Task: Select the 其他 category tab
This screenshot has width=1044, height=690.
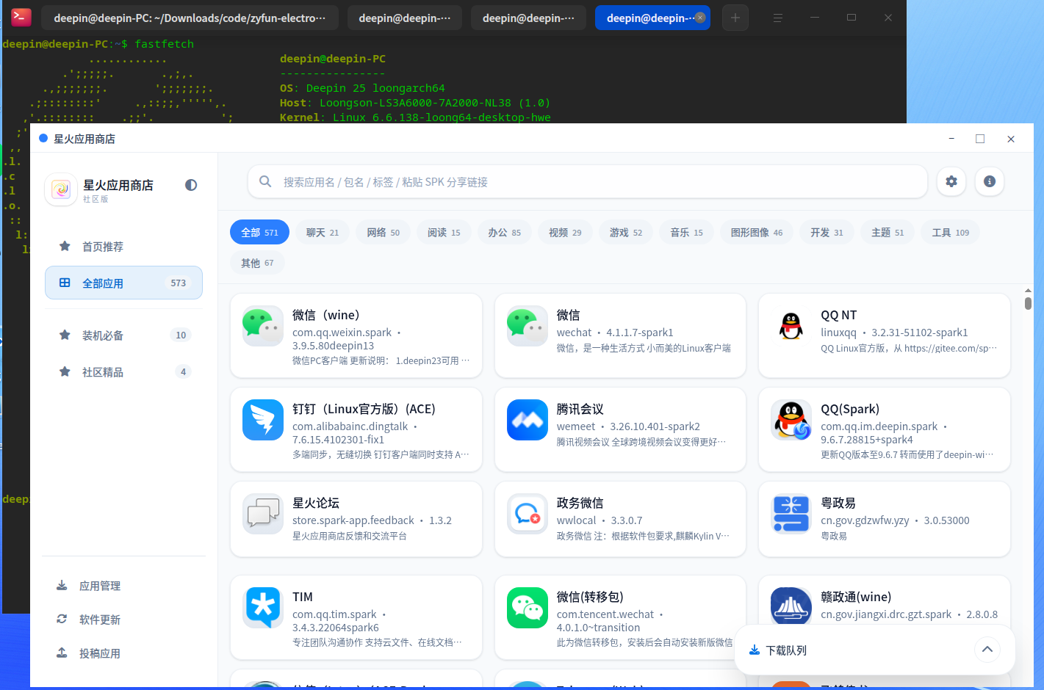Action: tap(257, 263)
